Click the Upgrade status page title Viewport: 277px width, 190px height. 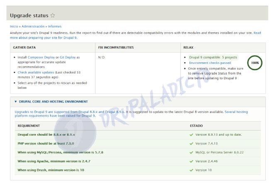(x=29, y=15)
